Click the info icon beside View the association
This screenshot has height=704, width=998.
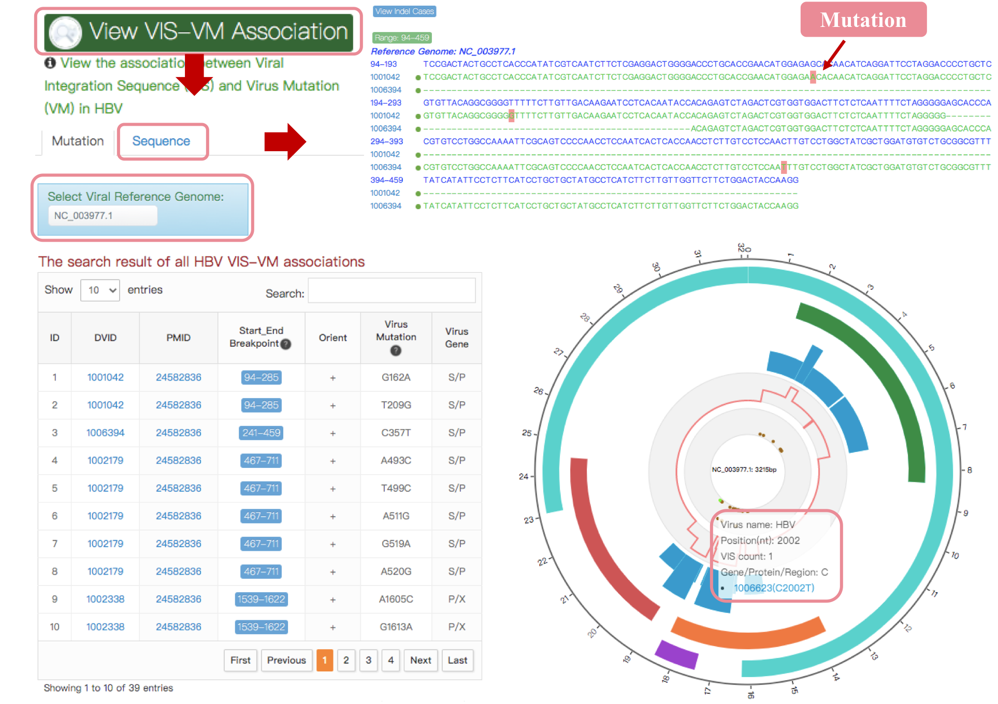(50, 63)
